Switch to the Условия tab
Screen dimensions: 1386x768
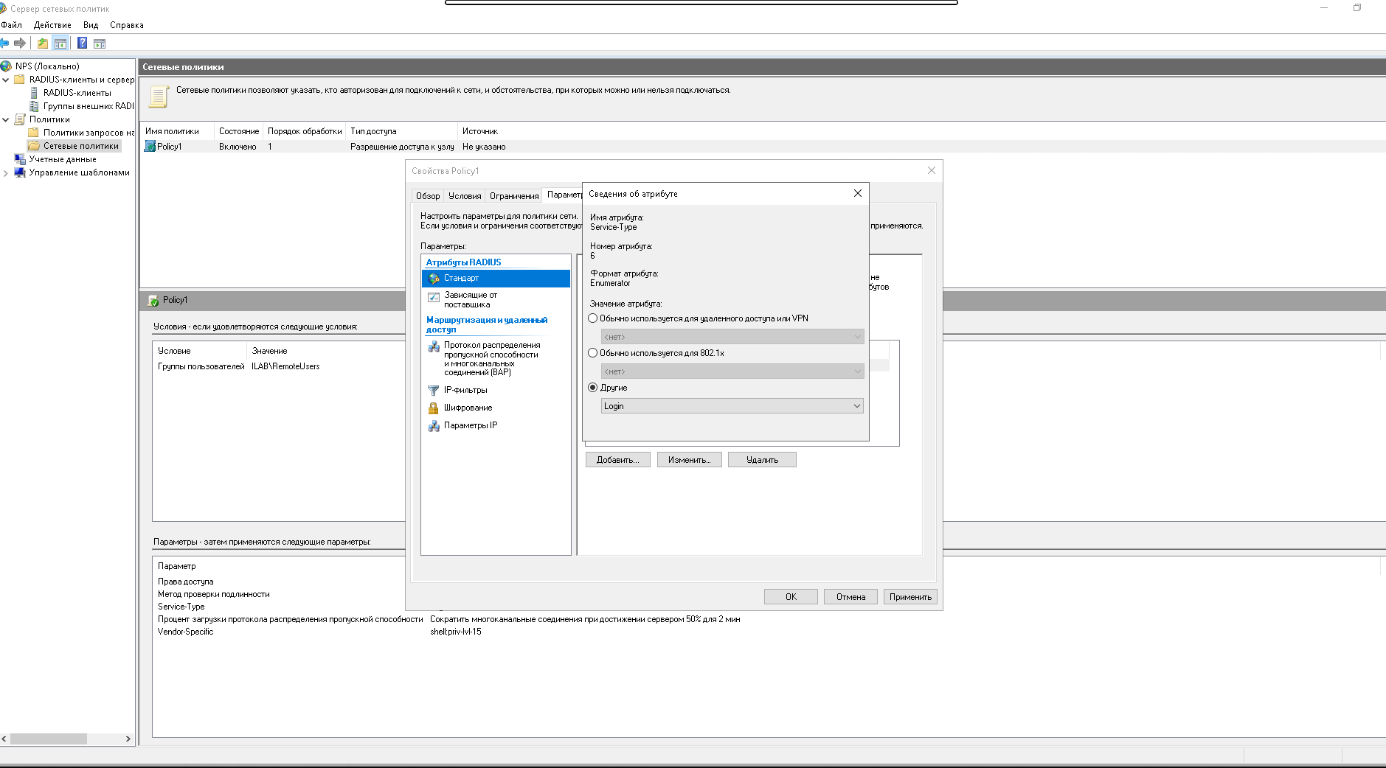(465, 196)
